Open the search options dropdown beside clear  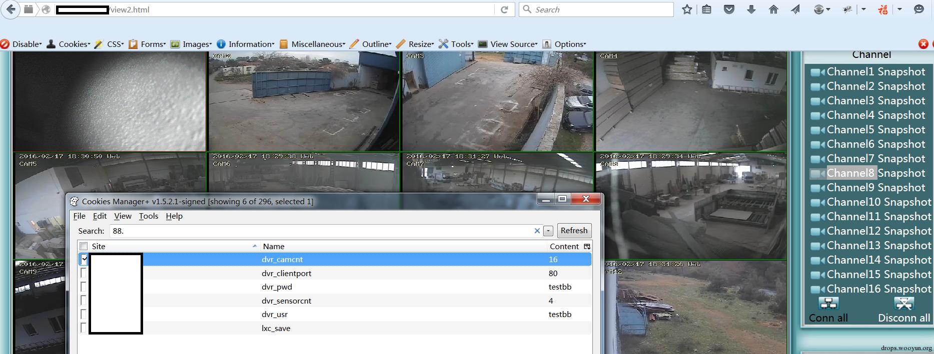click(548, 231)
